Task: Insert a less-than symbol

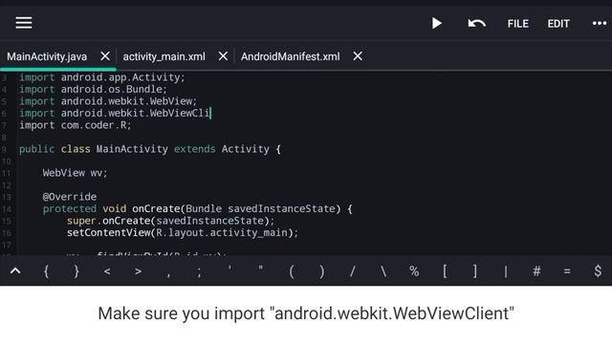Action: [107, 271]
